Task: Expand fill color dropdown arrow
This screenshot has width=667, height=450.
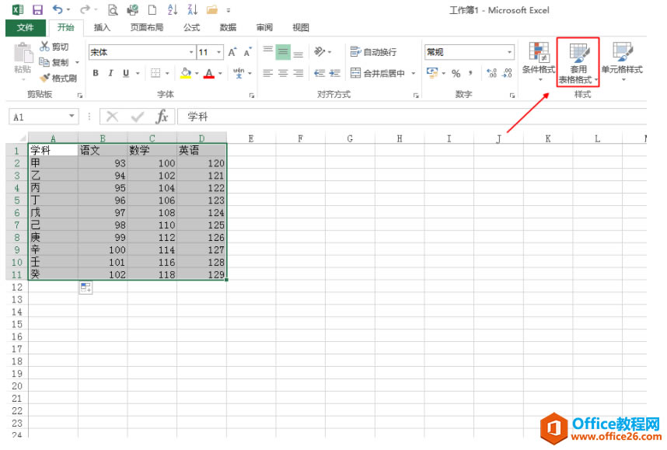Action: point(197,73)
